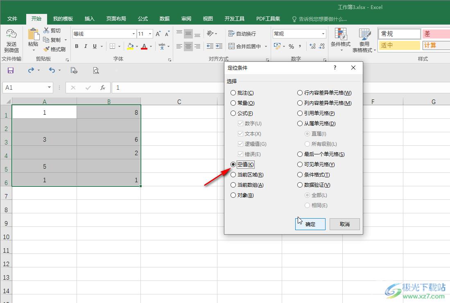The image size is (450, 303).
Task: Select the 空值(K) radio option
Action: [x=242, y=165]
